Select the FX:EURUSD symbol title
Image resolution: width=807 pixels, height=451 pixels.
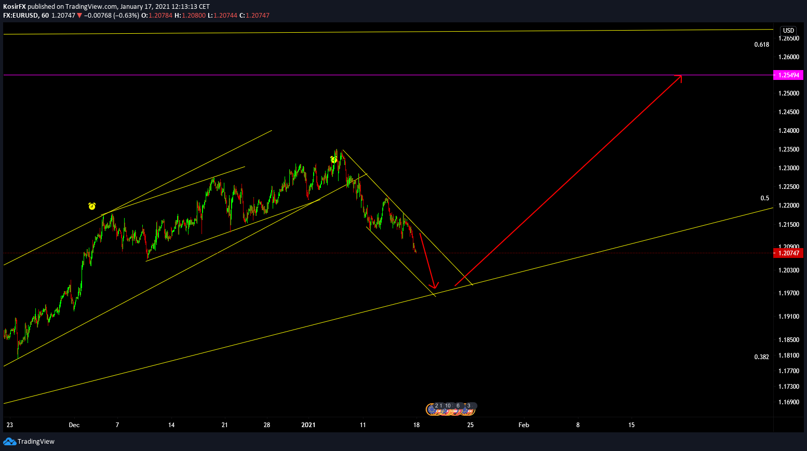click(x=21, y=16)
